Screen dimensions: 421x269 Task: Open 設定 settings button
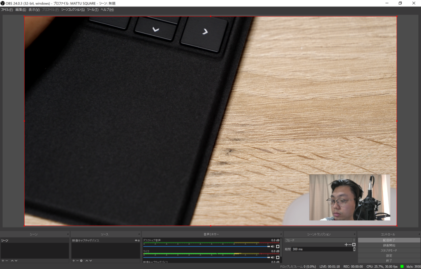coord(389,255)
